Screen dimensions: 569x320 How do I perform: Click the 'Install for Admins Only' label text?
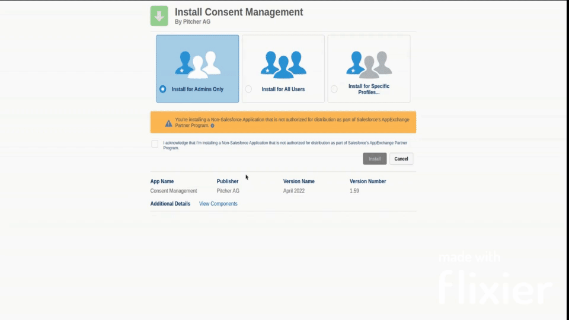tap(197, 89)
